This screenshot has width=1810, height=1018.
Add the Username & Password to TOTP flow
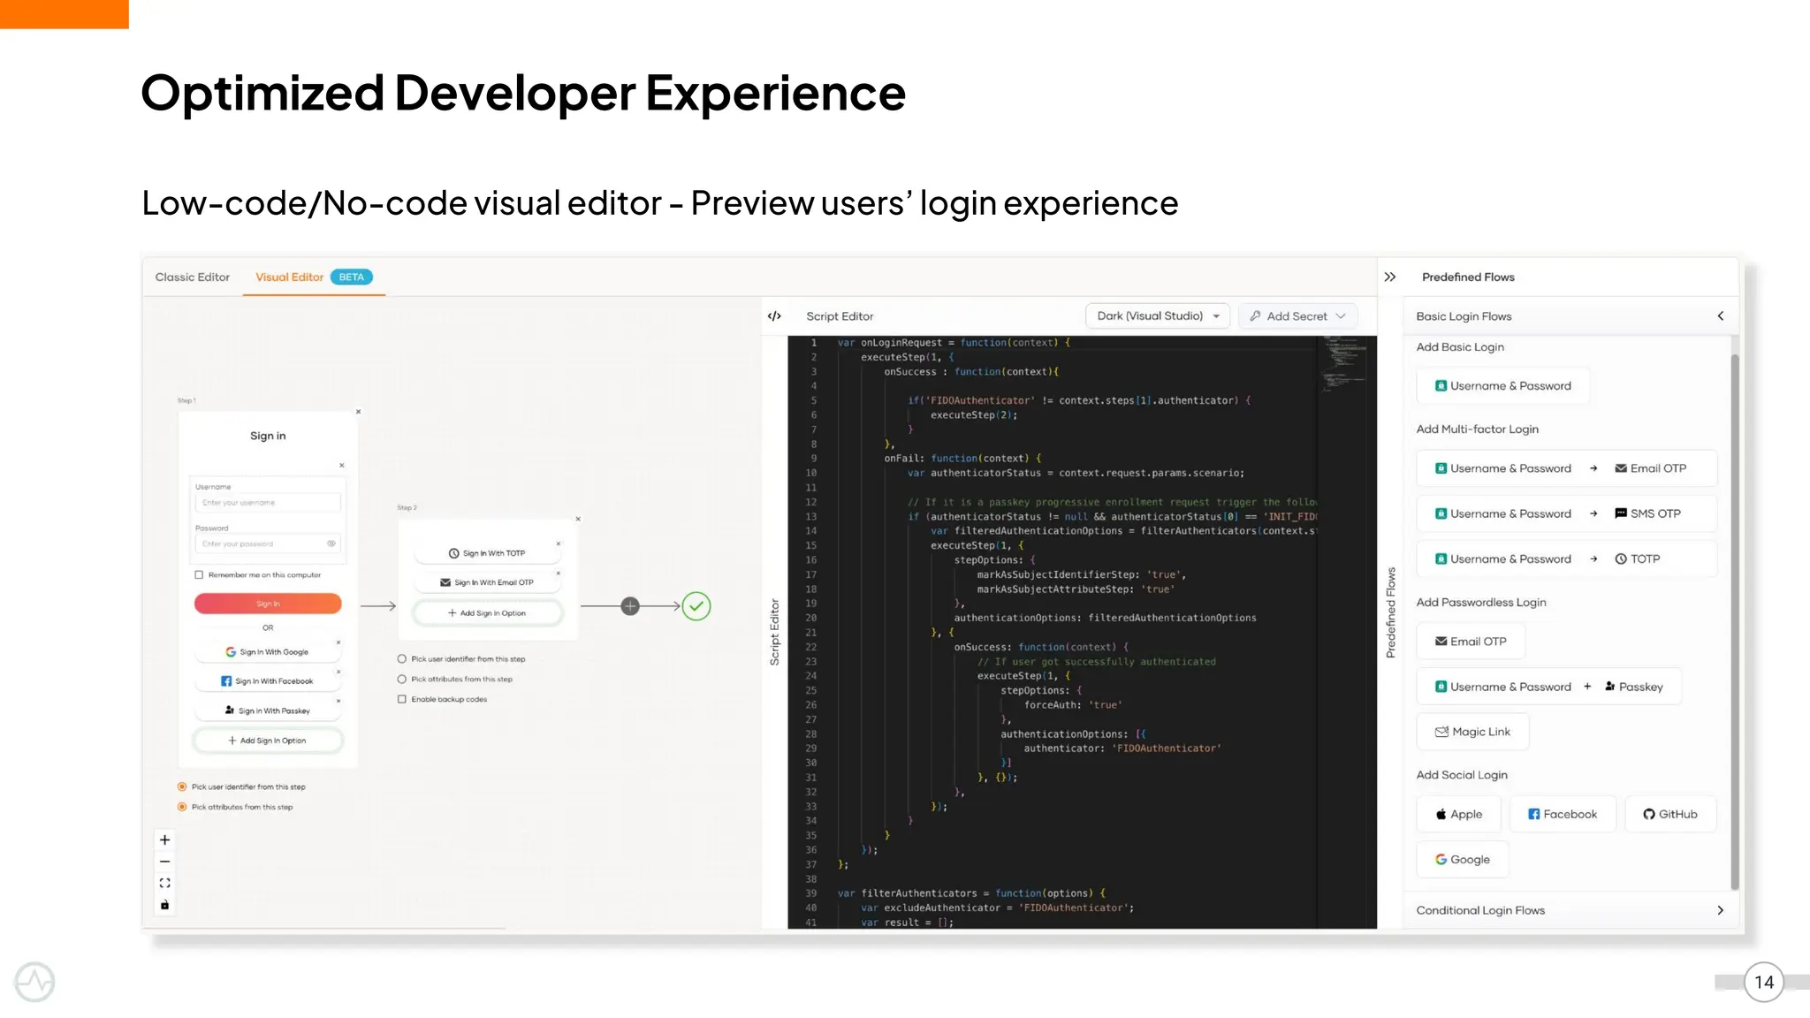click(x=1566, y=559)
